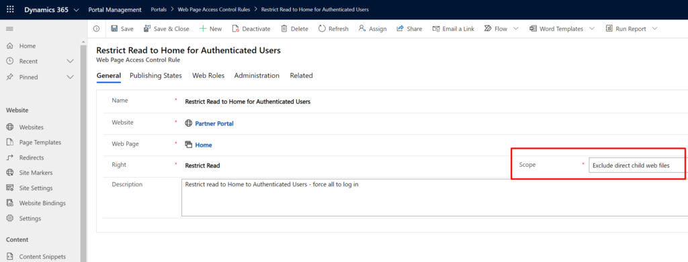Click the Content section header in sidebar

click(x=17, y=240)
